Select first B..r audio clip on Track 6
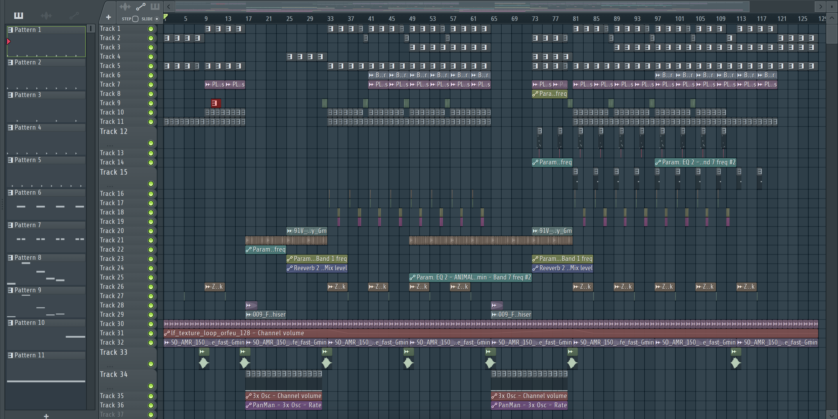 point(378,75)
